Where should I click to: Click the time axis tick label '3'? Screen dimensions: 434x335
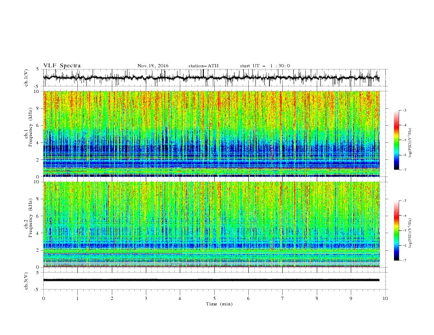click(146, 298)
